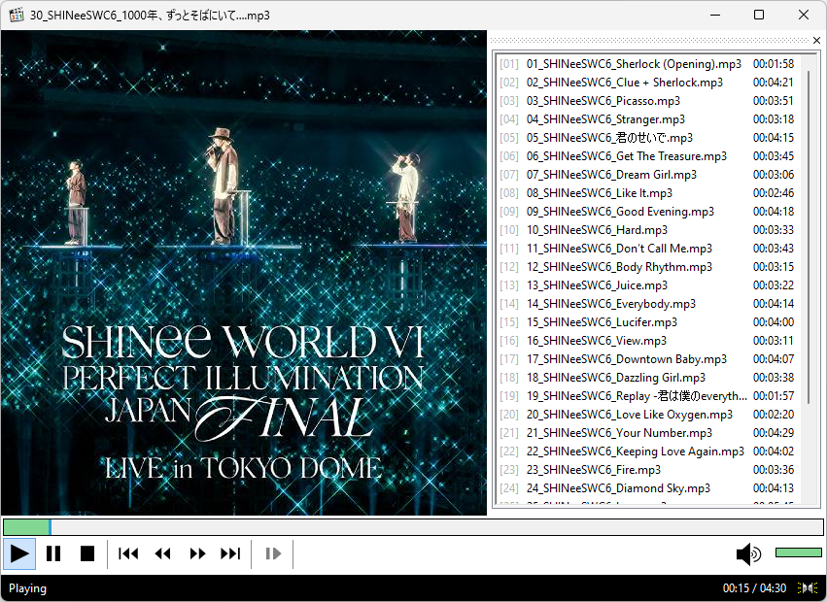Select 23_SHINeeSWC6_Fire.mp3 track
827x602 pixels.
pyautogui.click(x=647, y=470)
